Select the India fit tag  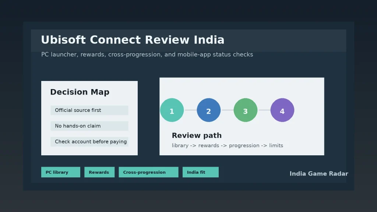click(201, 172)
